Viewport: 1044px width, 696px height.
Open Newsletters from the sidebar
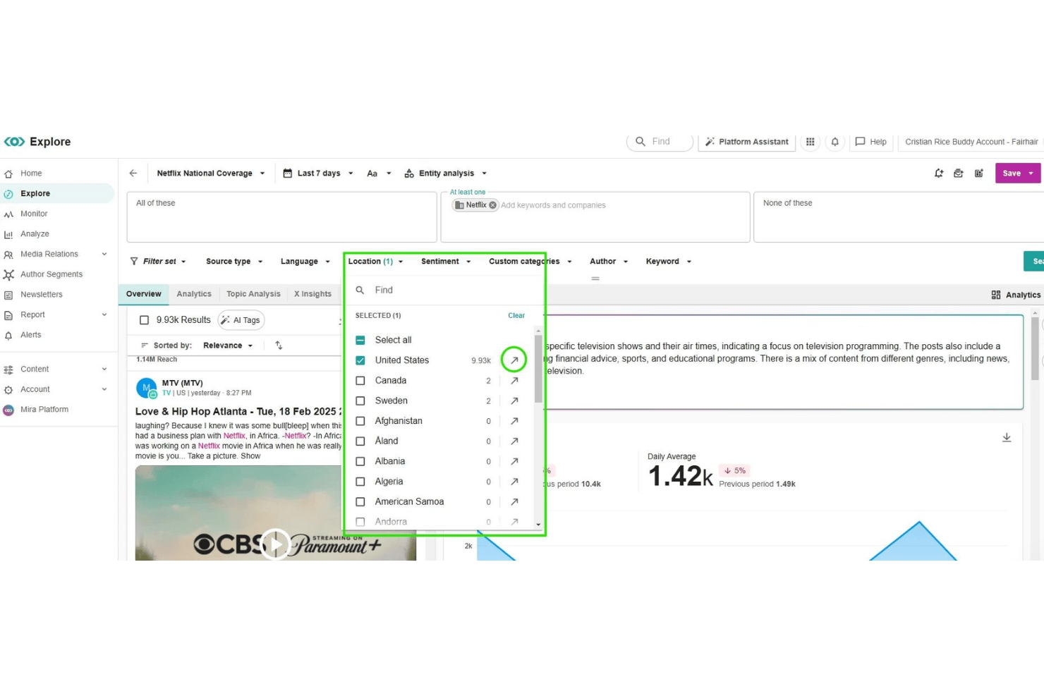41,295
